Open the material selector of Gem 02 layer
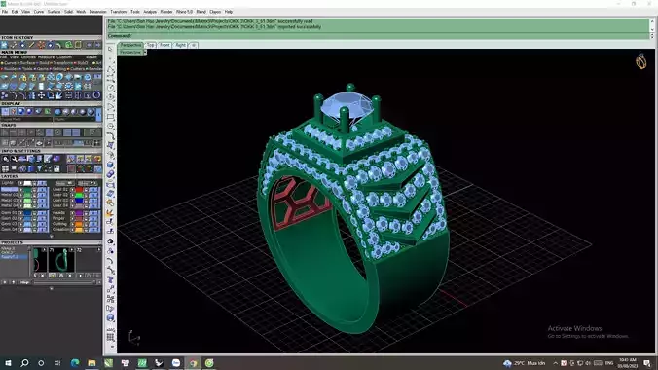The image size is (658, 370). (x=42, y=218)
